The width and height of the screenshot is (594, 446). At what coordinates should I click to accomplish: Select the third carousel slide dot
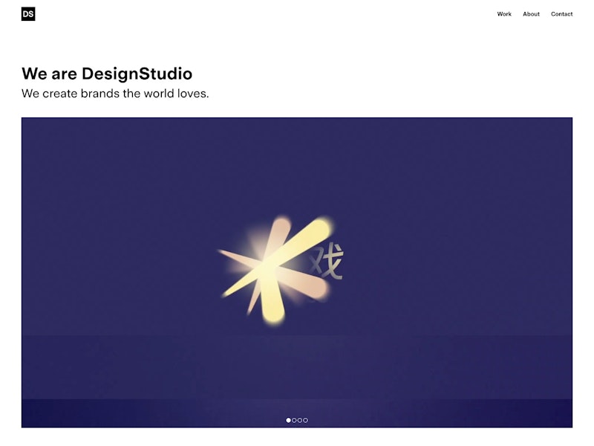pyautogui.click(x=300, y=420)
